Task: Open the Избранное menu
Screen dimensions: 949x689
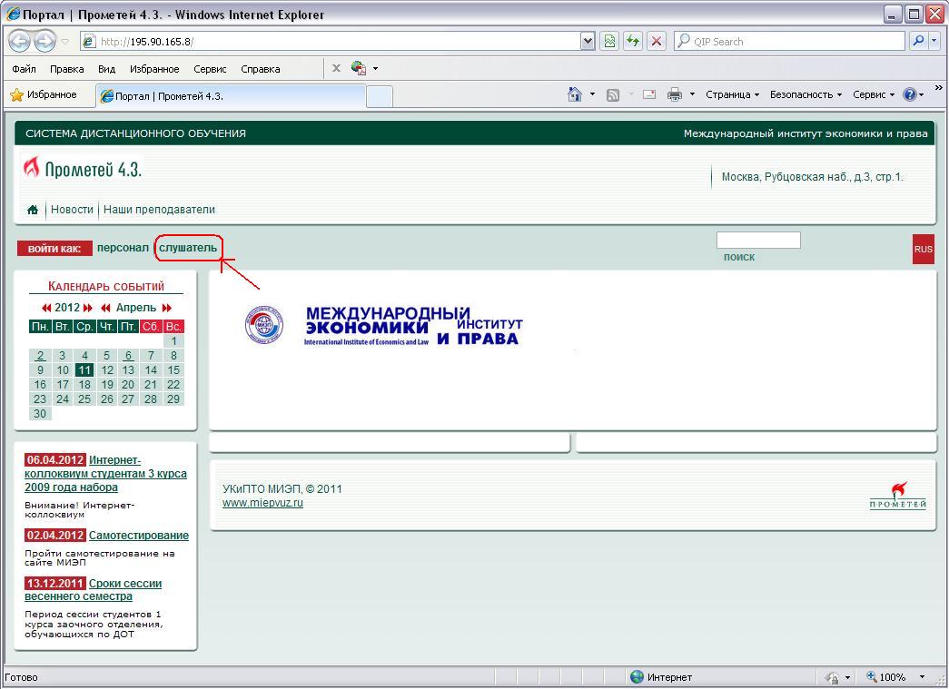Action: (x=154, y=69)
